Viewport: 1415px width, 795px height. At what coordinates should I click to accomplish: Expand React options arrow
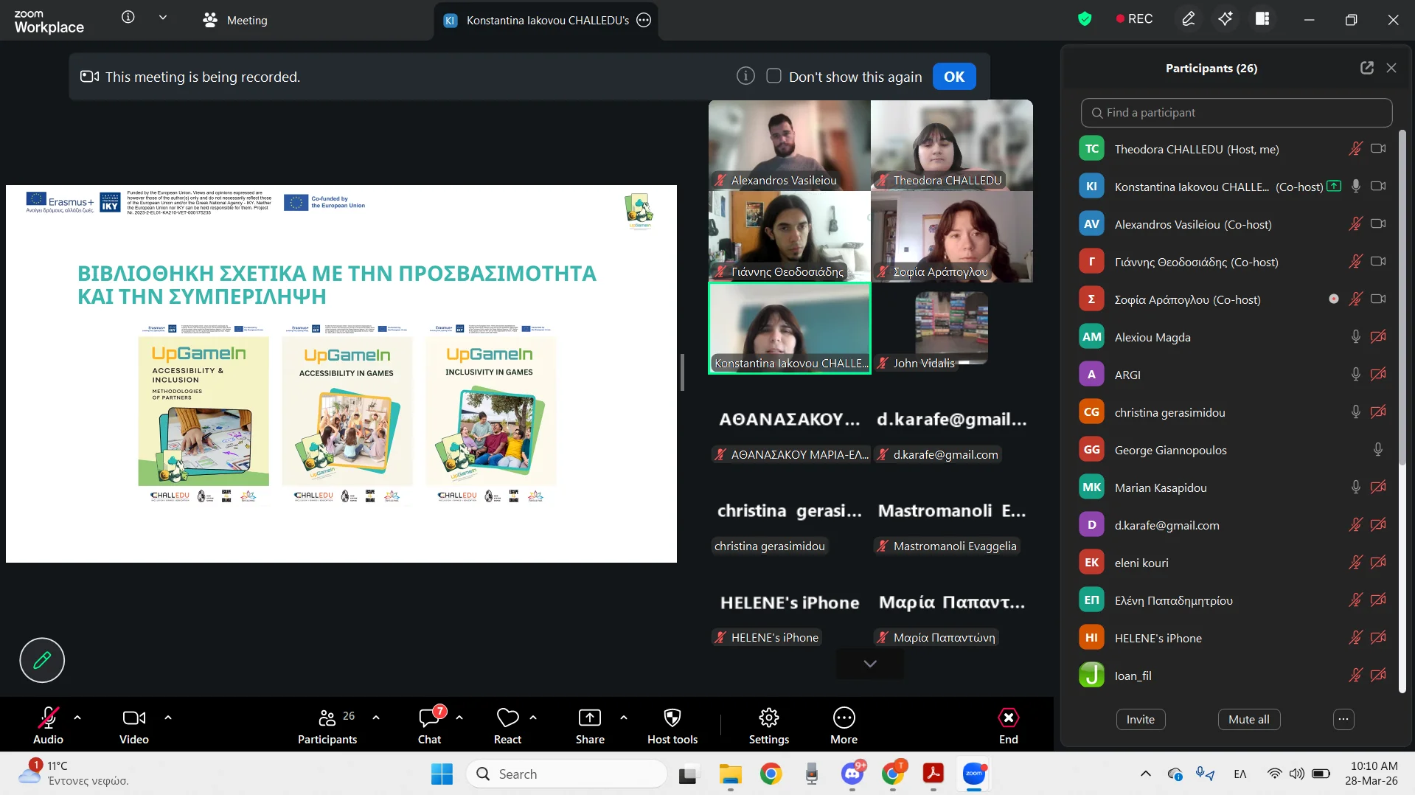point(533,717)
